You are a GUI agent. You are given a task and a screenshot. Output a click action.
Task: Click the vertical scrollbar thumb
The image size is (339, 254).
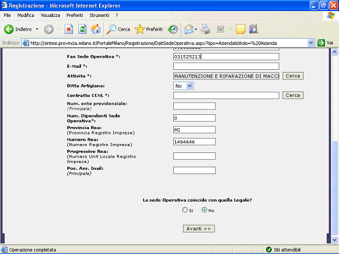(334, 187)
